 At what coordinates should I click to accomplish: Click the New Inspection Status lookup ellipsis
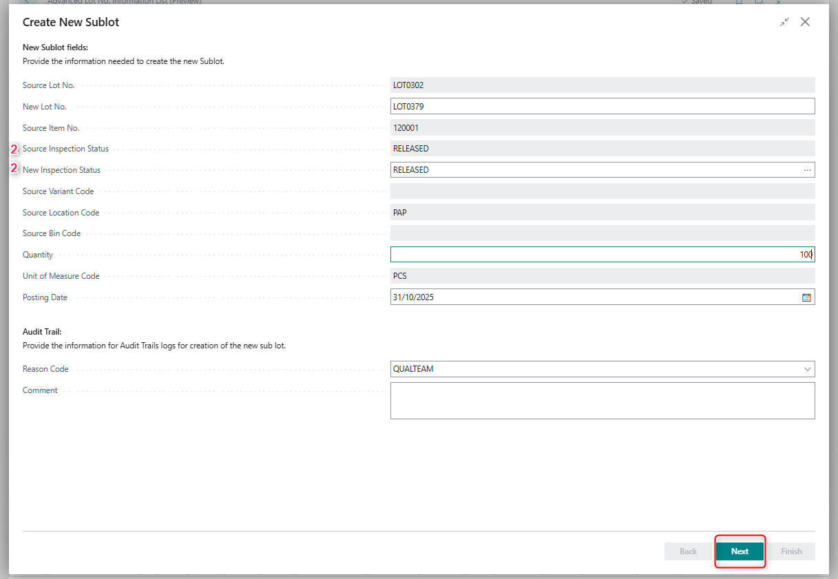[x=807, y=170]
